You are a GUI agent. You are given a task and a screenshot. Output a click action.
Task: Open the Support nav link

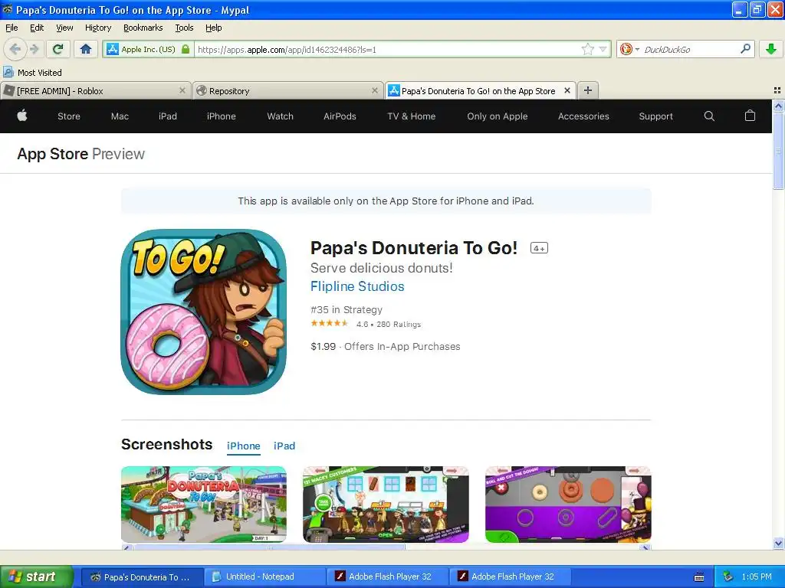(655, 116)
